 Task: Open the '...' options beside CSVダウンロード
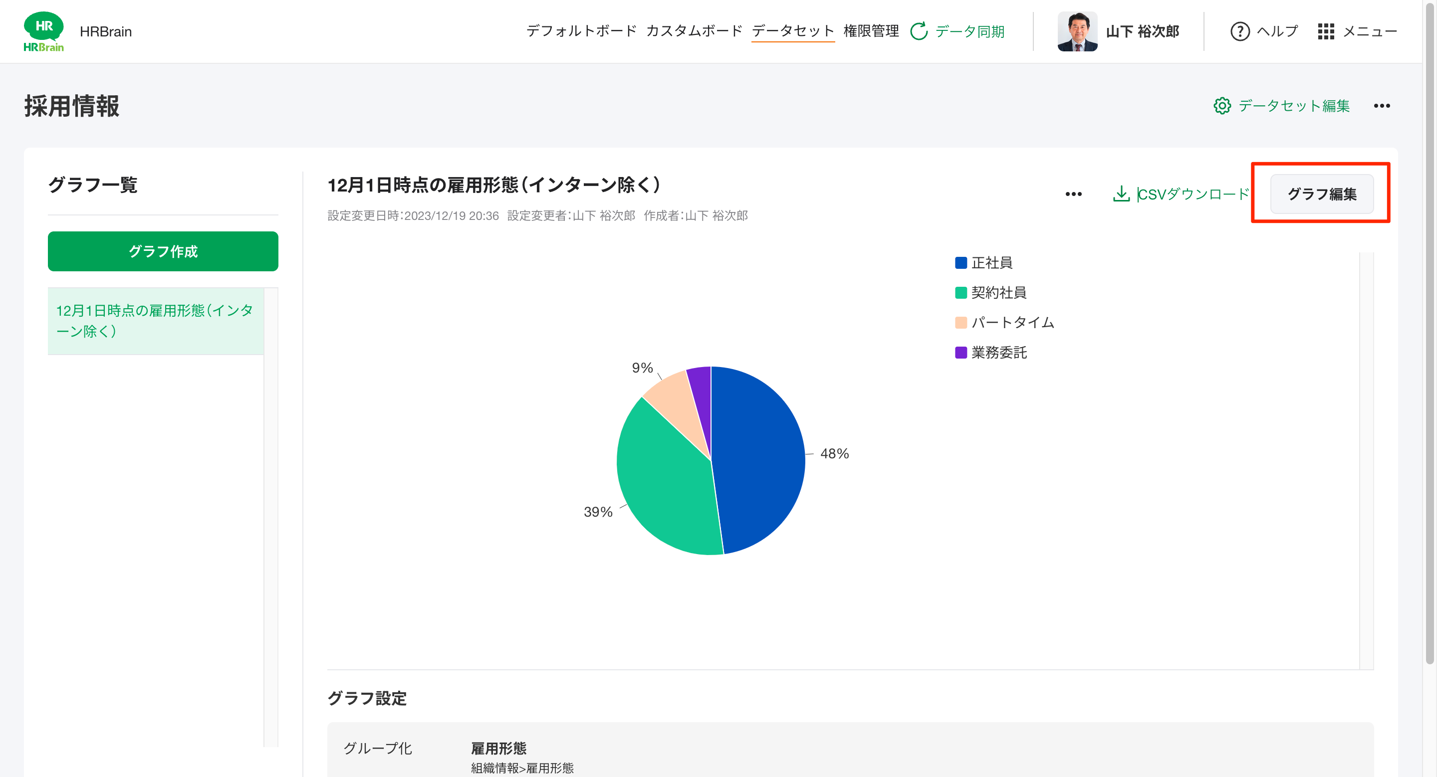click(x=1073, y=194)
